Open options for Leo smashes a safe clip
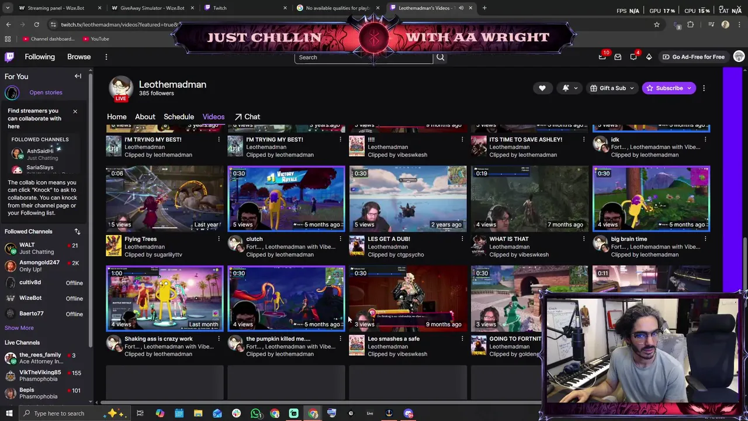 tap(462, 339)
